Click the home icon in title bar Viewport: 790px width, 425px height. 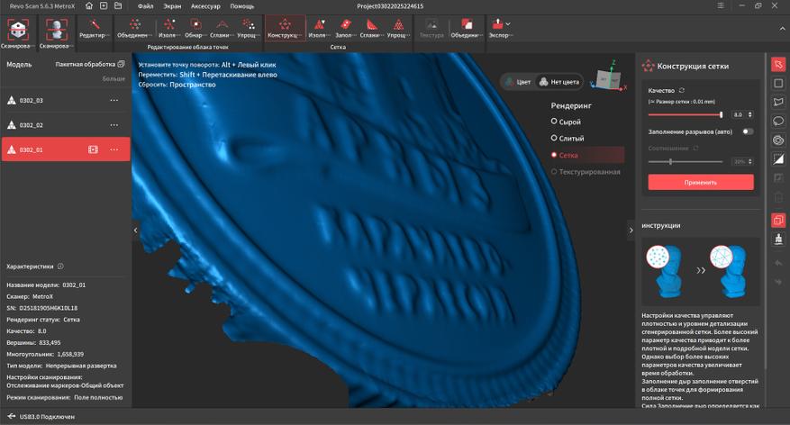point(90,6)
